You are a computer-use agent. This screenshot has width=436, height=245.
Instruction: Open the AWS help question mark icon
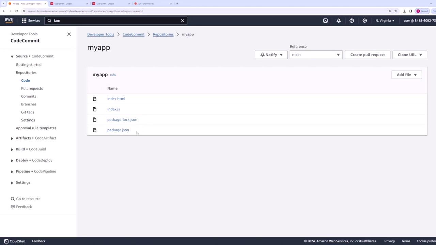click(352, 20)
